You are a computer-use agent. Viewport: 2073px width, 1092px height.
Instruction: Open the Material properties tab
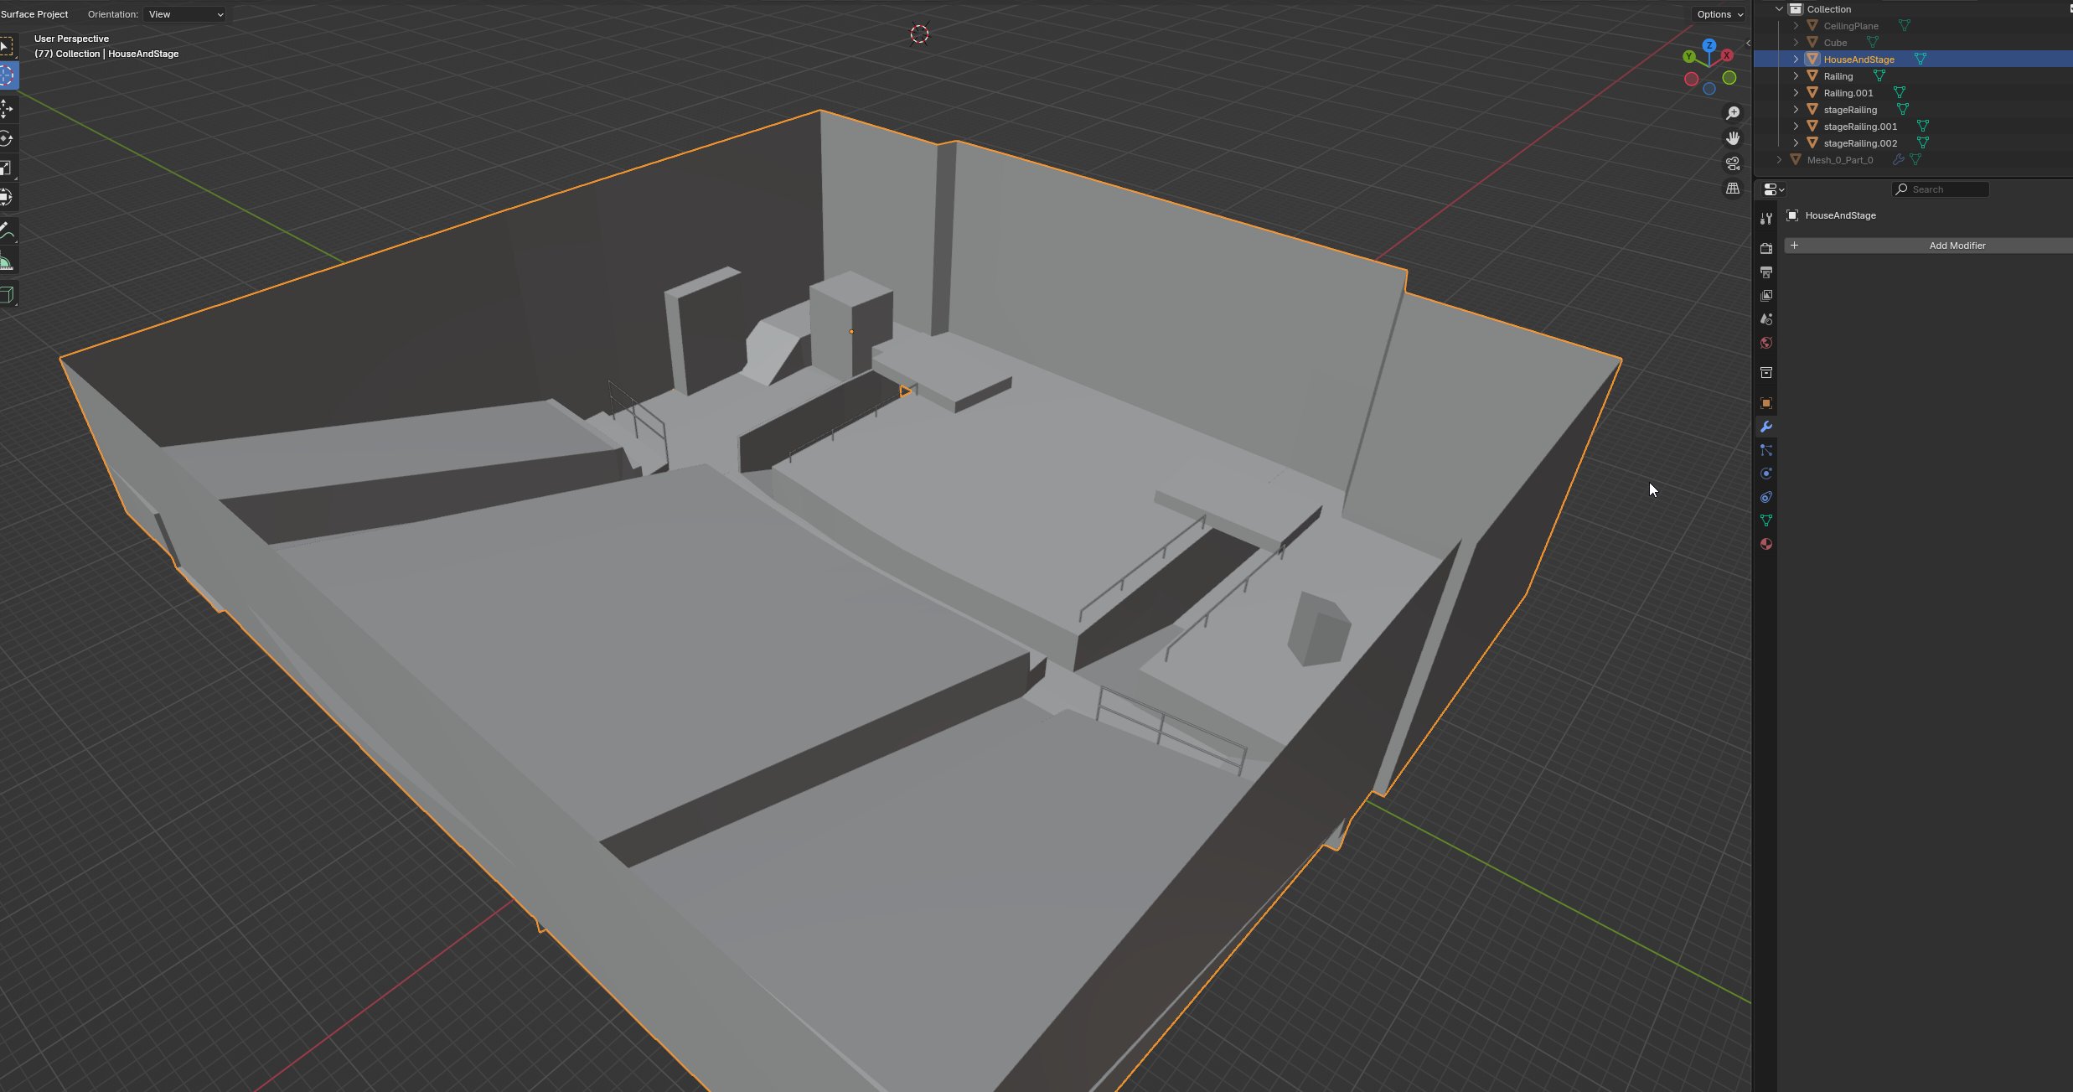(x=1765, y=544)
